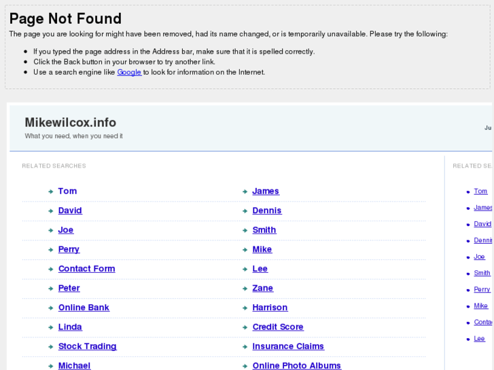Select the Contact Form related search
The image size is (494, 370).
[x=86, y=269]
